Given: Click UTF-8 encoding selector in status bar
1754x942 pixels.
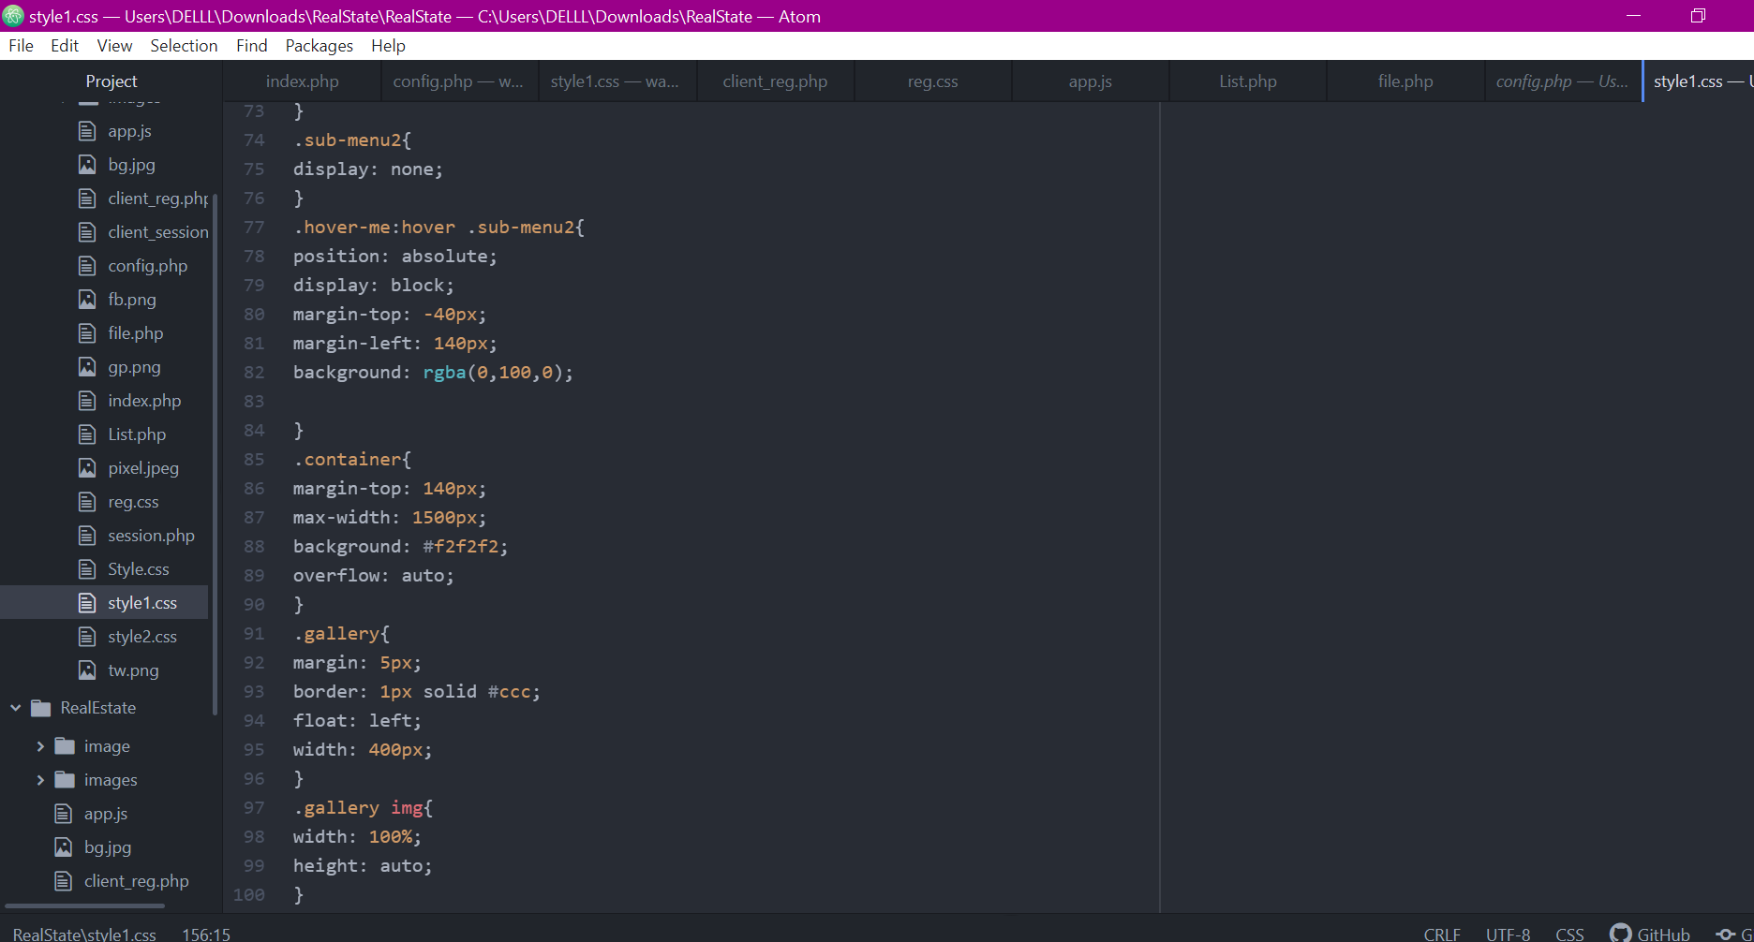Looking at the screenshot, I should click(1508, 934).
